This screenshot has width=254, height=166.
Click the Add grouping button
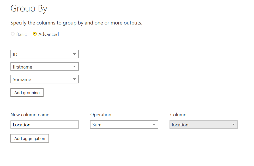point(27,93)
